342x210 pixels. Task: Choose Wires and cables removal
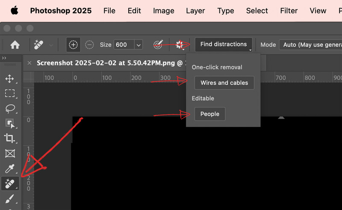[x=224, y=83]
